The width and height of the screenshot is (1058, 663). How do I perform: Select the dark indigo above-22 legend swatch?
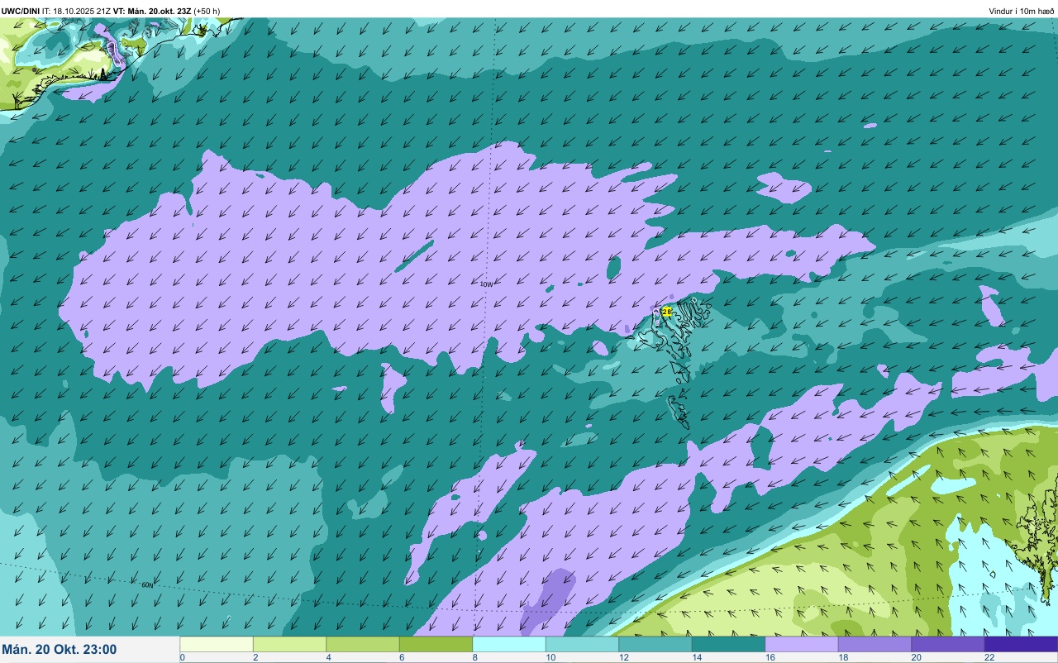click(1021, 644)
